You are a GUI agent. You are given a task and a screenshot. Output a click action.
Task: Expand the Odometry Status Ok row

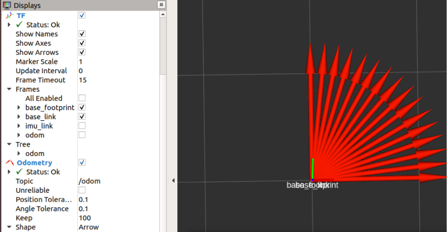coord(9,172)
